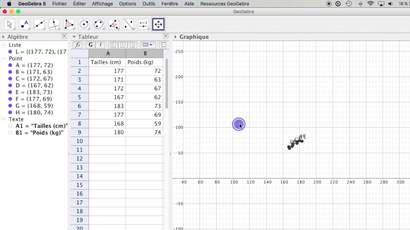Align spreadsheet cells right
This screenshot has height=230, width=410.
(132, 45)
